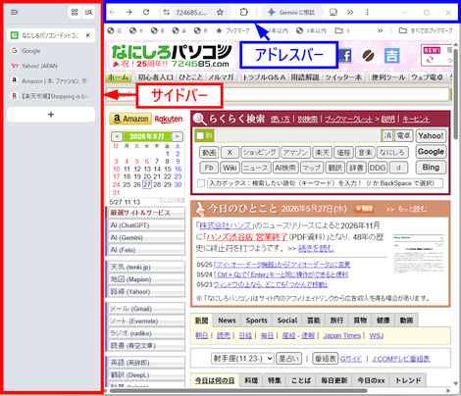461x396 pixels.
Task: Switch to the 楽天市場 Shopping tab
Action: (51, 96)
